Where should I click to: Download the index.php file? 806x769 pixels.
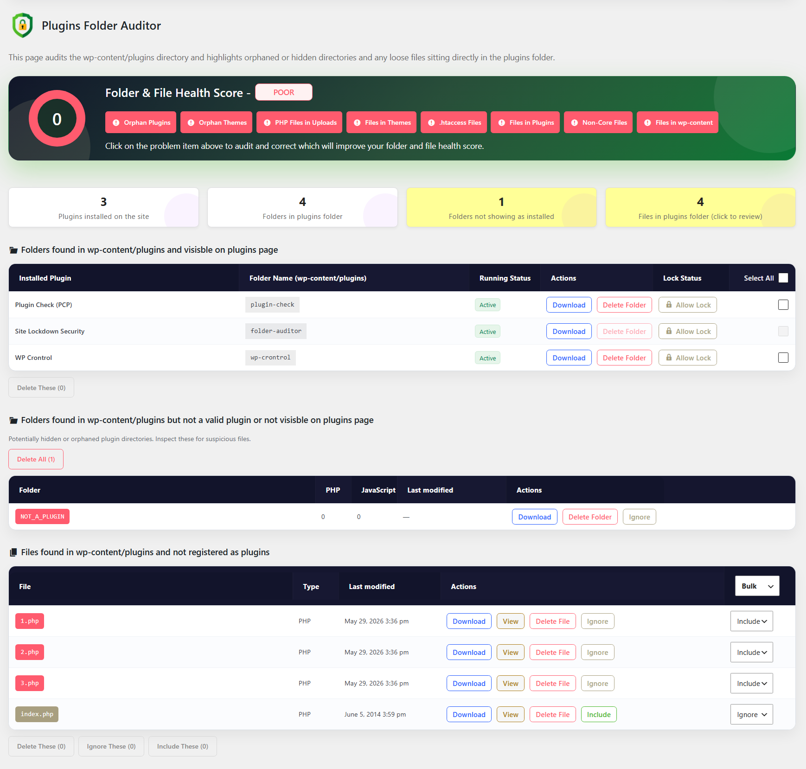click(469, 714)
